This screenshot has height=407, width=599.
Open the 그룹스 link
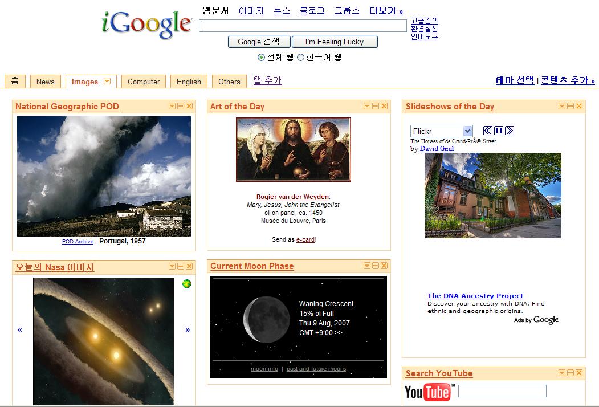pos(347,11)
